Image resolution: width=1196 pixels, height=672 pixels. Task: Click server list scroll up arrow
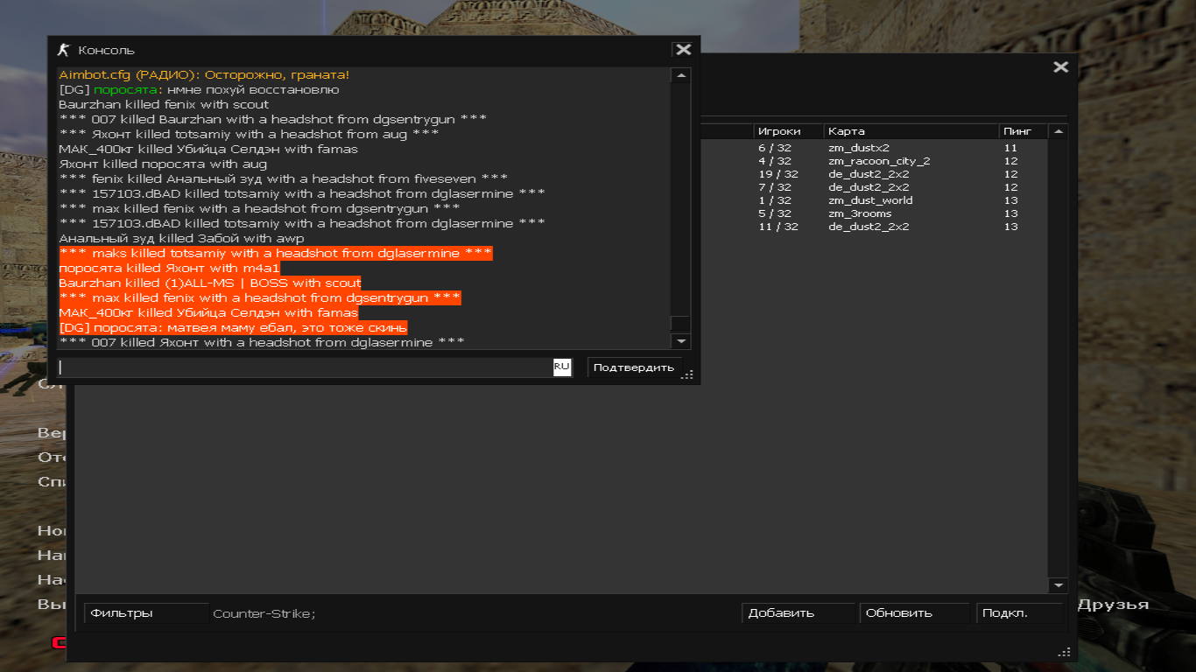click(1059, 132)
